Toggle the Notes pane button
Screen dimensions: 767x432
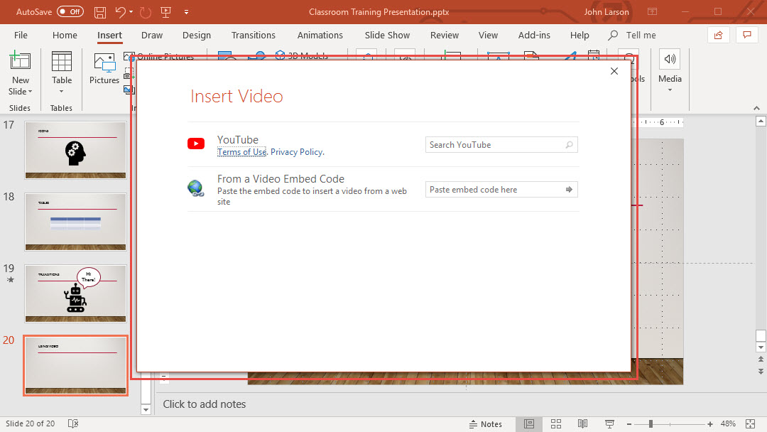tap(486, 423)
